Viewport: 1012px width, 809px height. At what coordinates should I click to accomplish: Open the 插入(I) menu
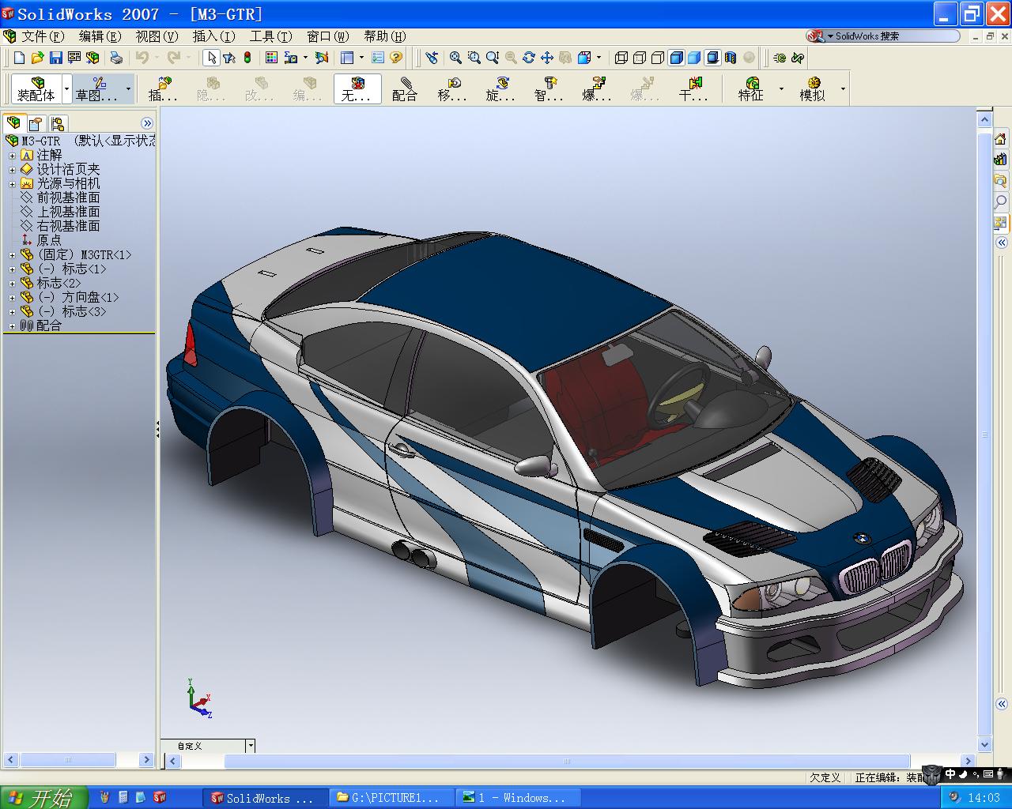tap(214, 36)
